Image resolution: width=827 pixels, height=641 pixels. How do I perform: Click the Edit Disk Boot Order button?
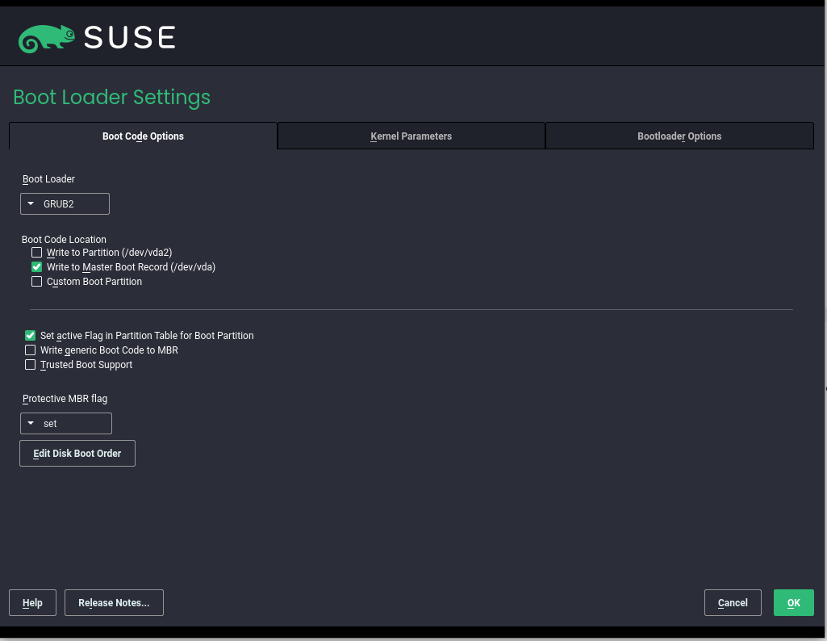tap(77, 454)
